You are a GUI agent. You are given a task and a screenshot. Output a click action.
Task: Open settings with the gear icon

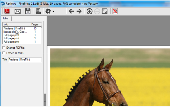click(x=48, y=11)
